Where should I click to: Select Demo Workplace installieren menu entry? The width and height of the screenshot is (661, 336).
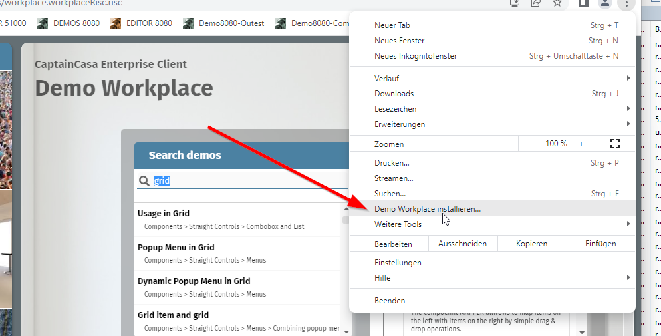click(427, 209)
